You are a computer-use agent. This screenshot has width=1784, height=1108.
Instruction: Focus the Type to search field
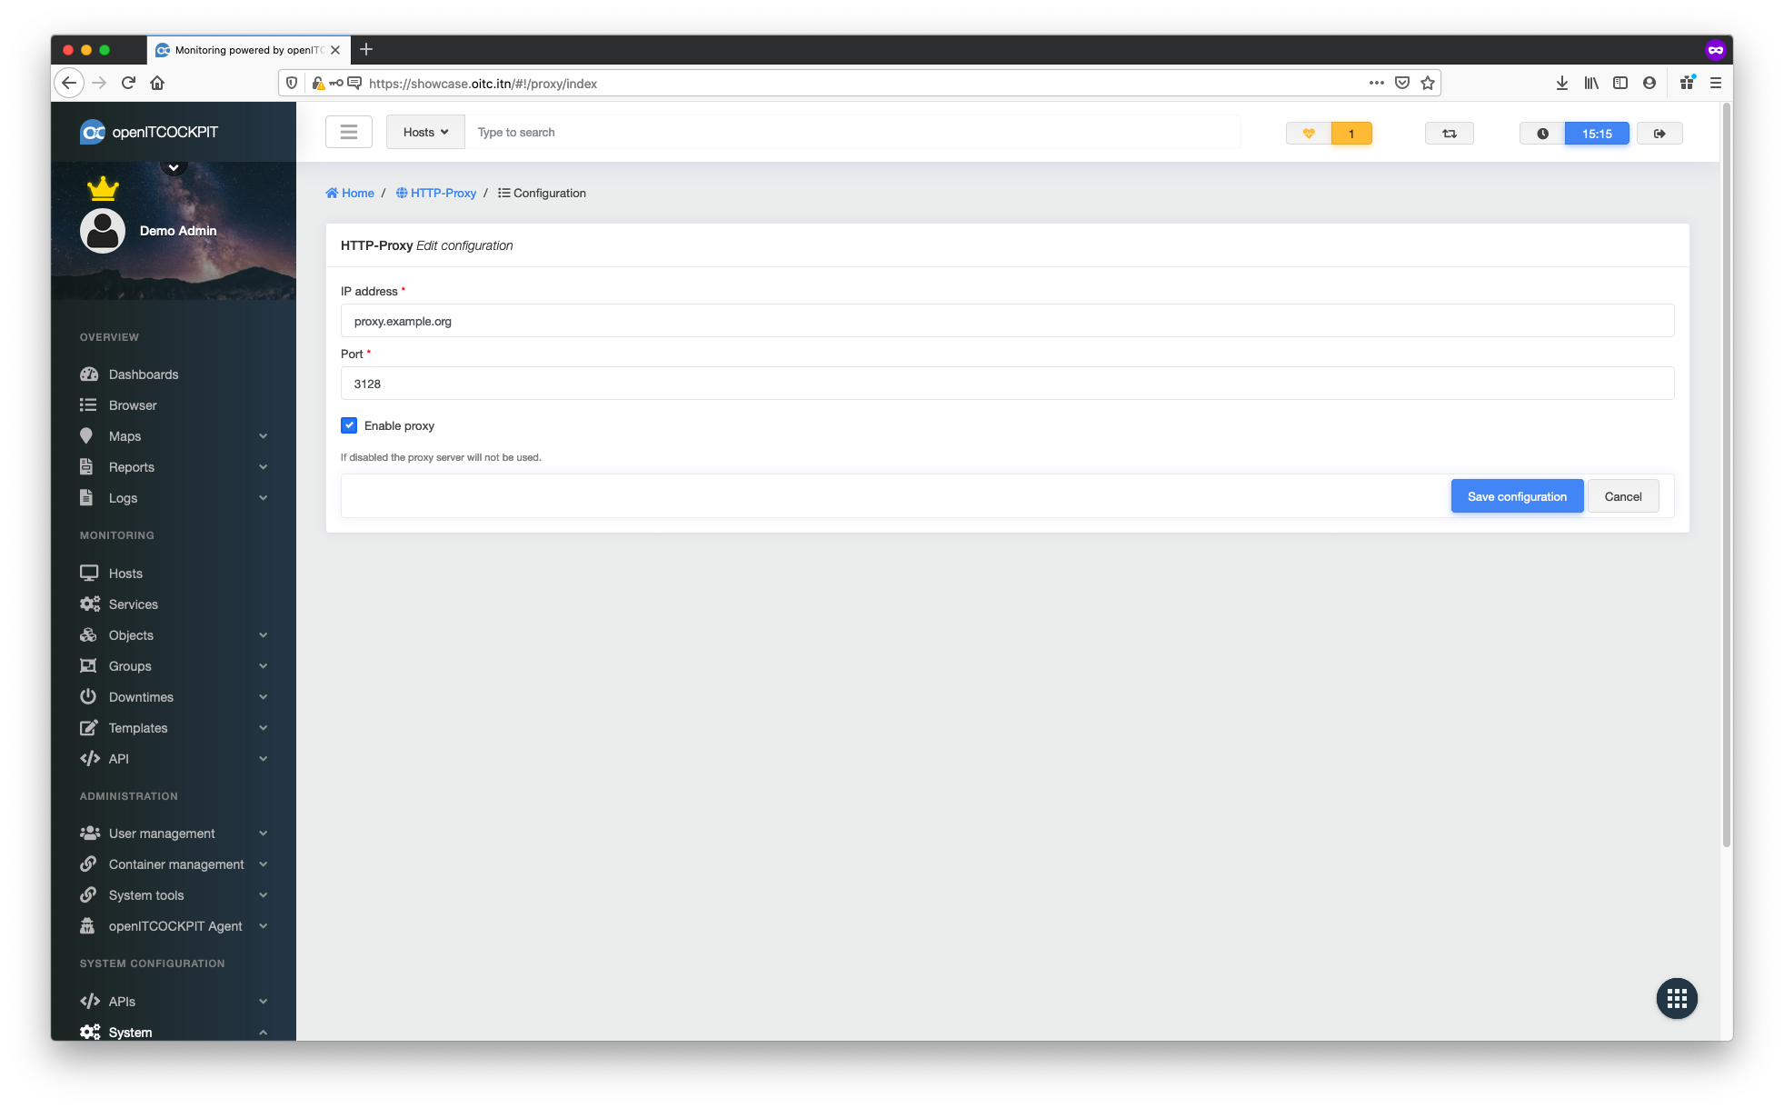tap(852, 133)
